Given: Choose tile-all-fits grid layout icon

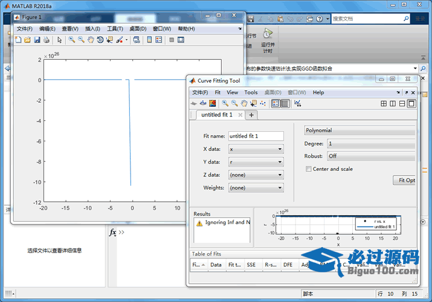Looking at the screenshot, I should point(384,104).
